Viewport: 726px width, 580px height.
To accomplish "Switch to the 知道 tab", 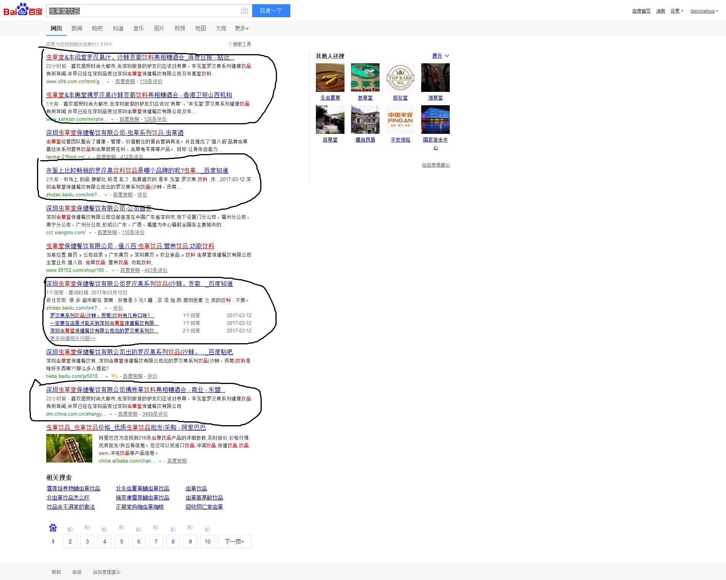I will tap(118, 28).
